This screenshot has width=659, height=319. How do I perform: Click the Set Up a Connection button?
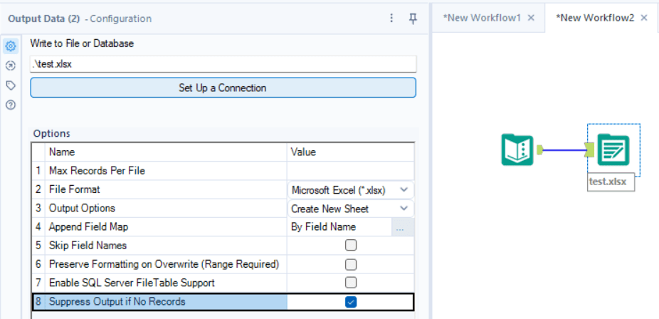223,88
